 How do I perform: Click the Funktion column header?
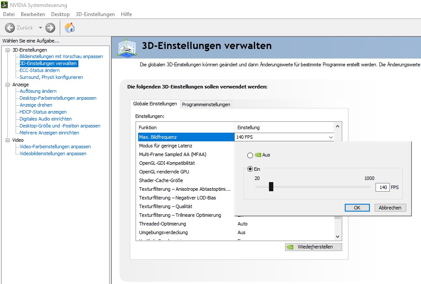tap(185, 127)
